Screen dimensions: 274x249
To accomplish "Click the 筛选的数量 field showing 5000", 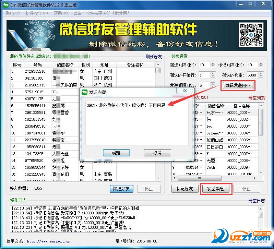I will click(x=252, y=75).
